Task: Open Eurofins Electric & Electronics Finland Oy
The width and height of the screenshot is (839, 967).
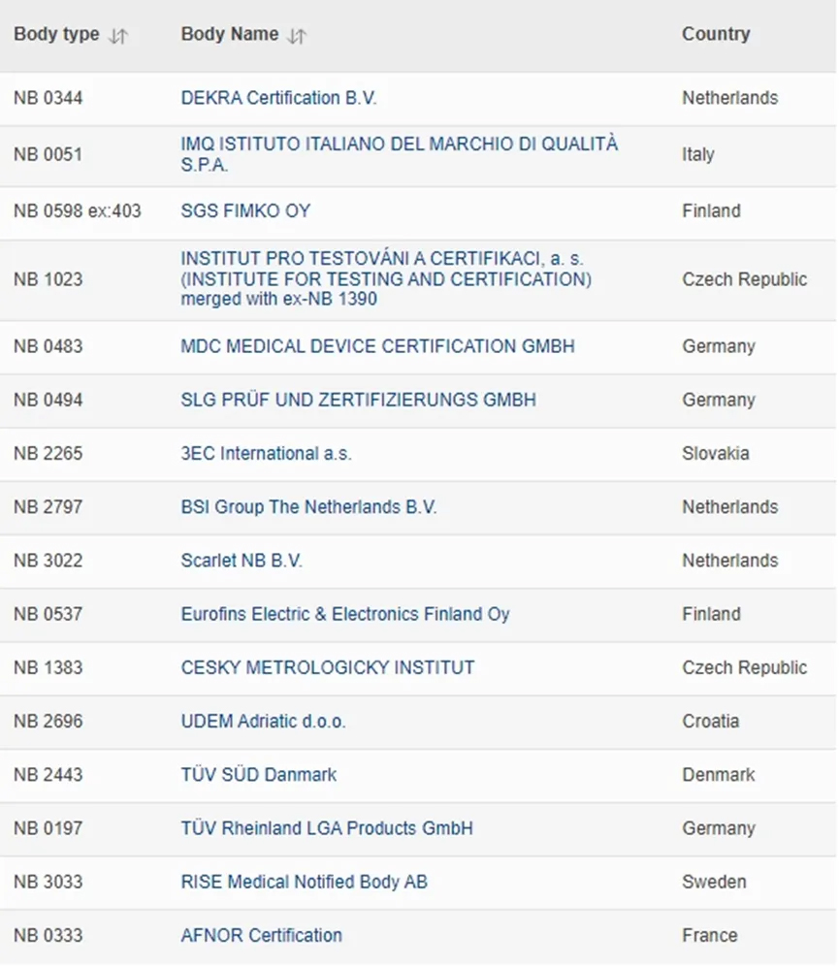Action: [344, 614]
